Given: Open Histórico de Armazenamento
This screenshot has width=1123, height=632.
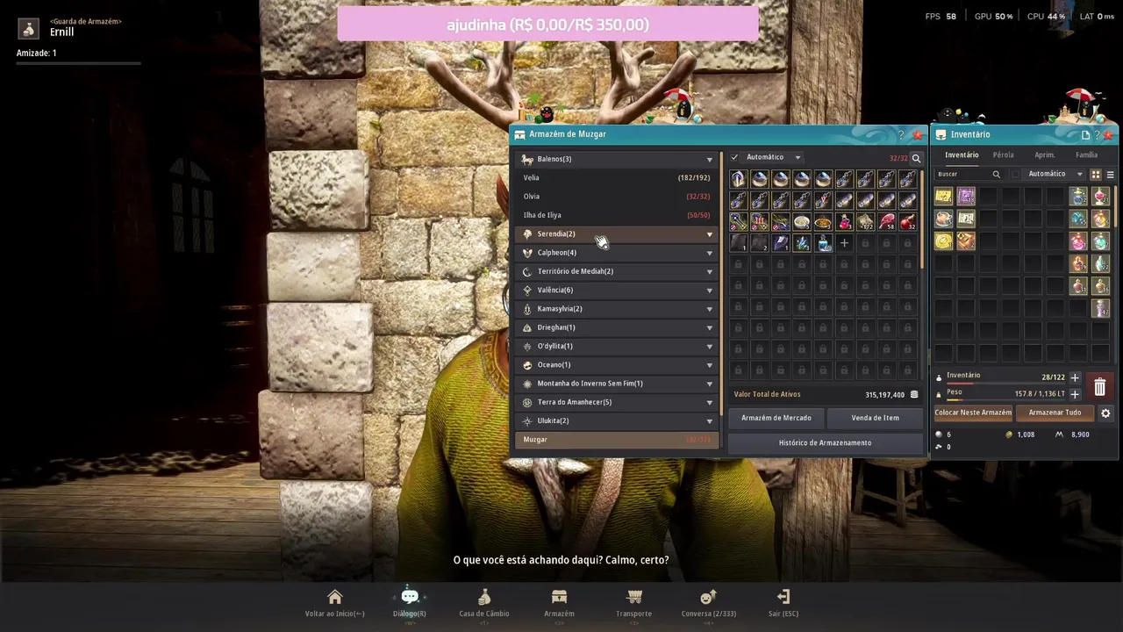Looking at the screenshot, I should (826, 443).
